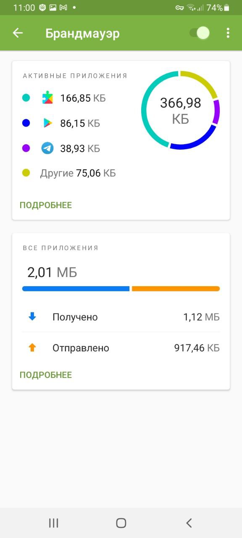
Task: Open ПОДРОБНЕЕ in the active apps card
Action: pyautogui.click(x=46, y=205)
